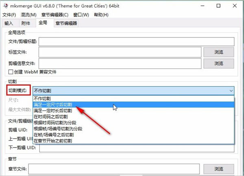Click the 章节文件 input field
This screenshot has width=244, height=176.
click(x=114, y=169)
